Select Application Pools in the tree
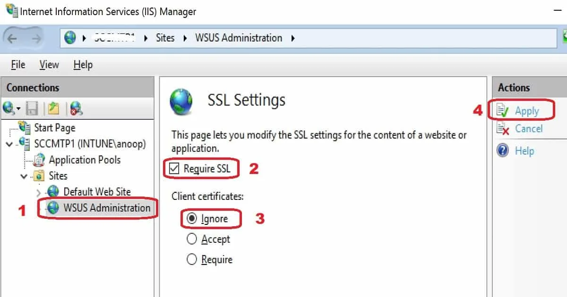567x297 pixels. click(x=84, y=160)
